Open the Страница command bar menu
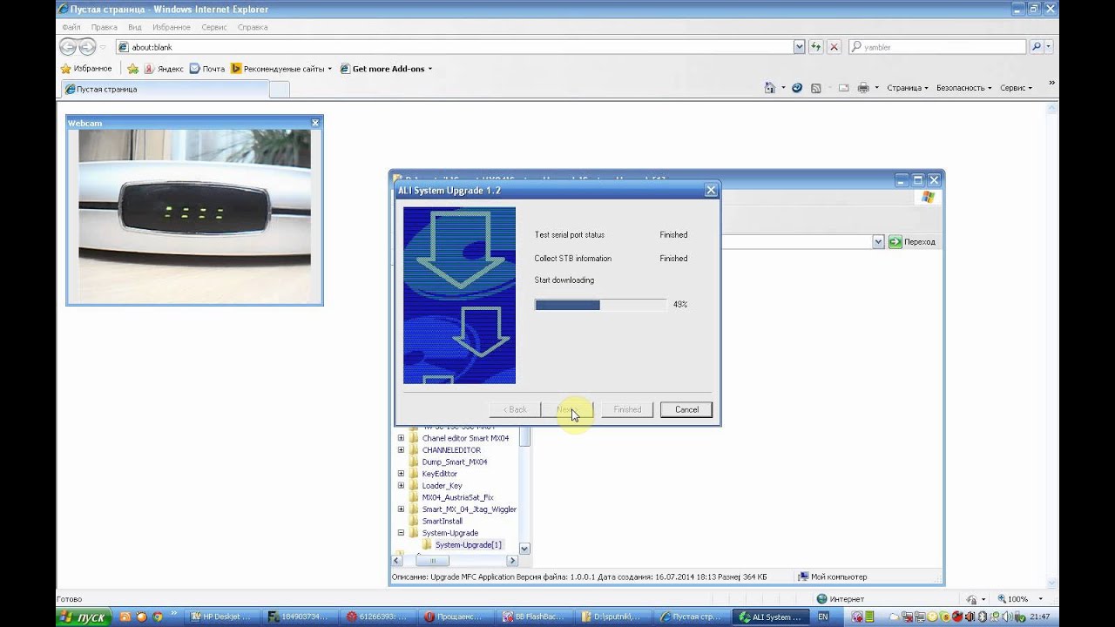Image resolution: width=1115 pixels, height=627 pixels. click(x=908, y=88)
